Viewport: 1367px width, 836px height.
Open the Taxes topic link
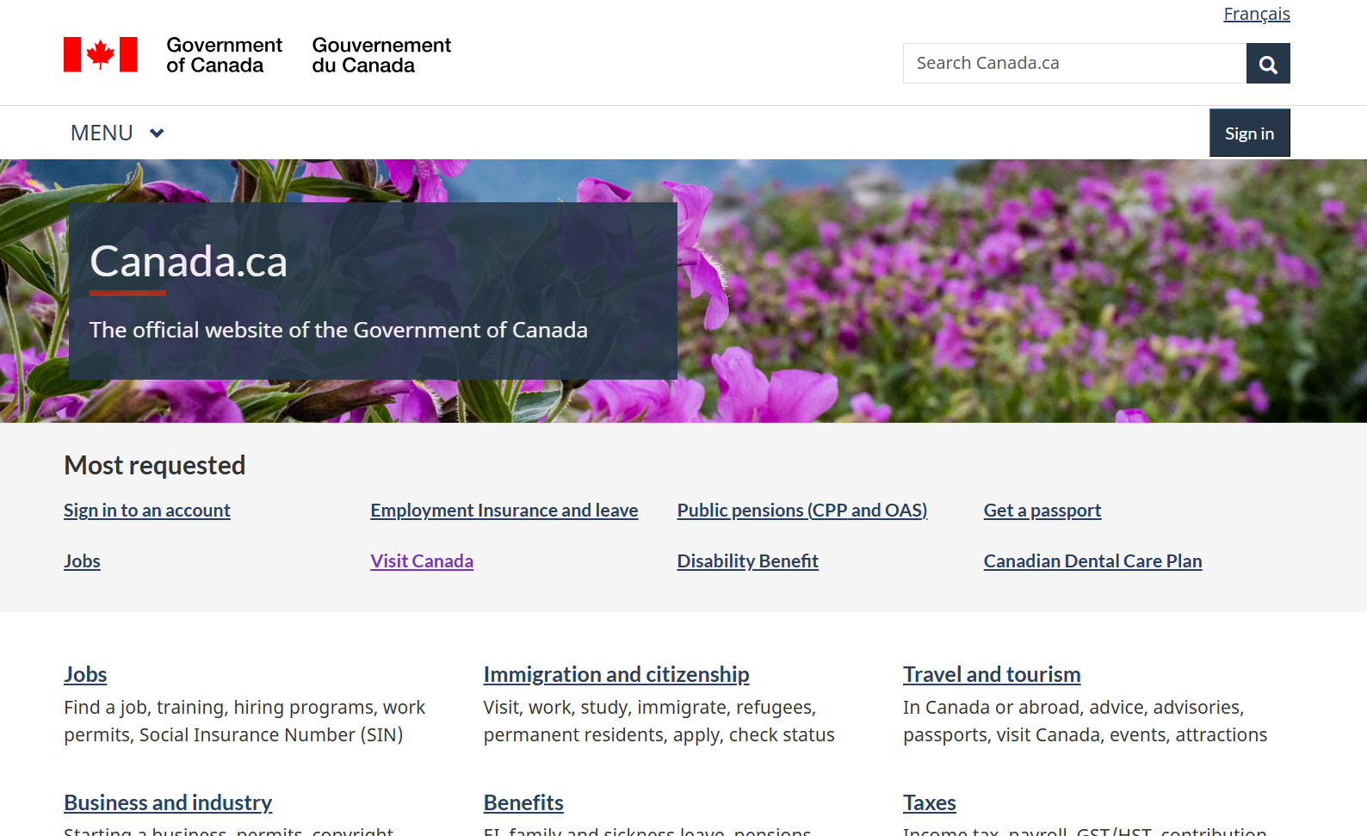click(x=930, y=802)
